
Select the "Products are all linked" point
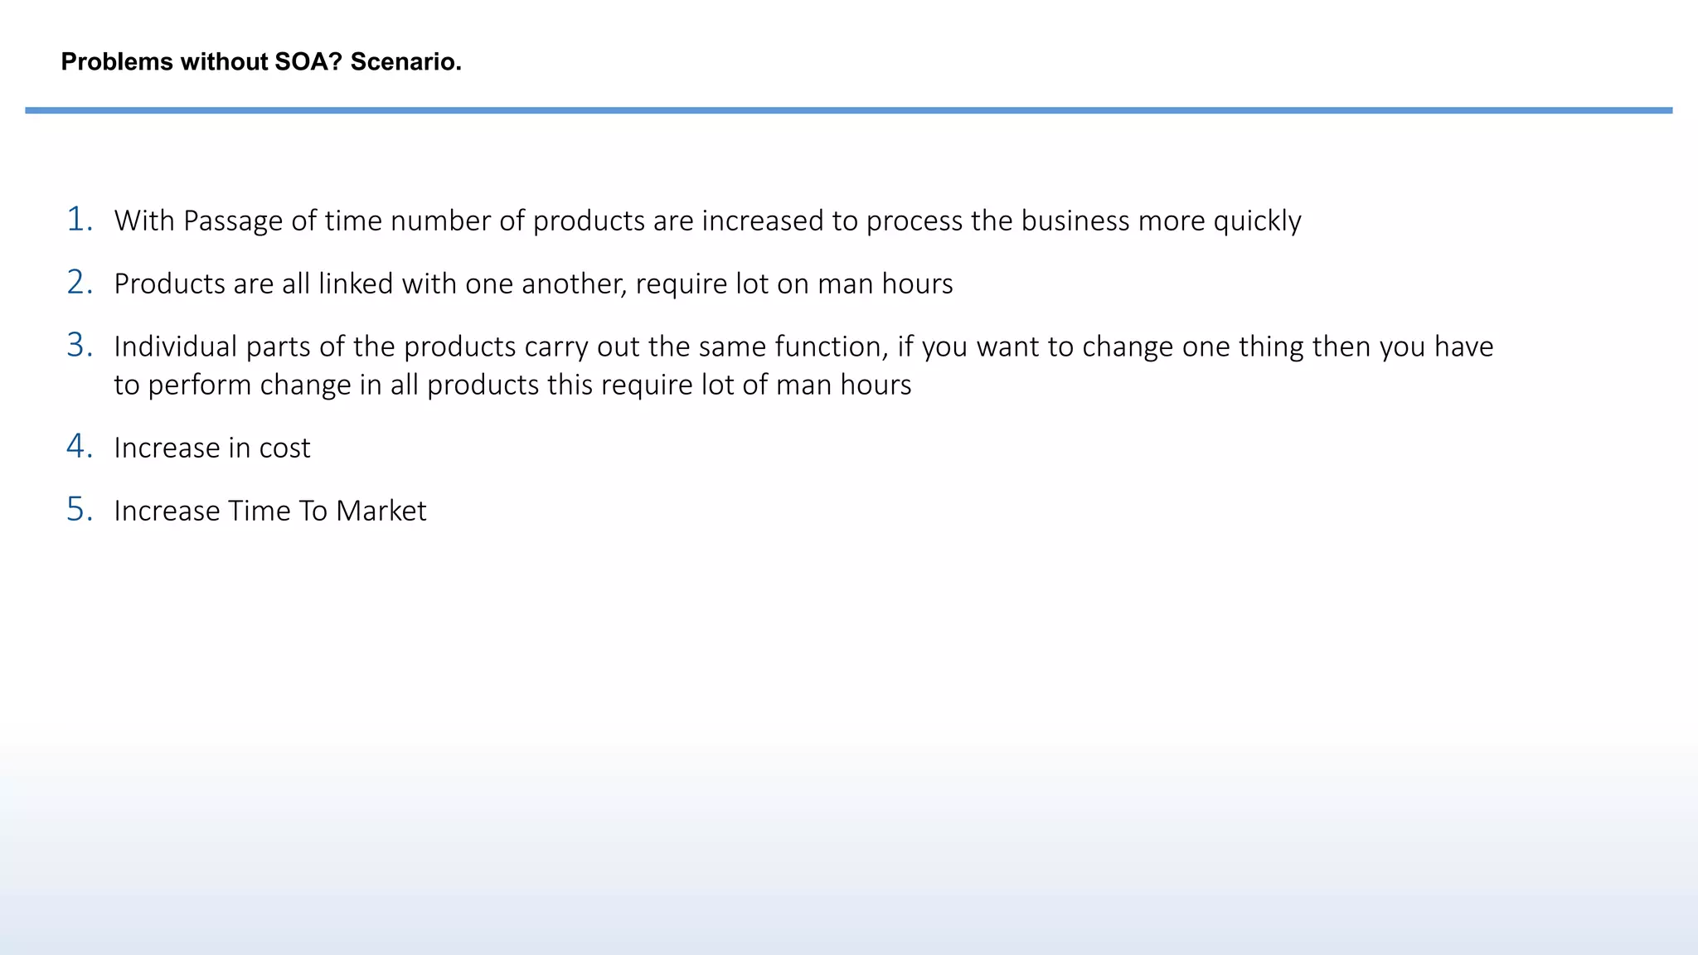(533, 284)
